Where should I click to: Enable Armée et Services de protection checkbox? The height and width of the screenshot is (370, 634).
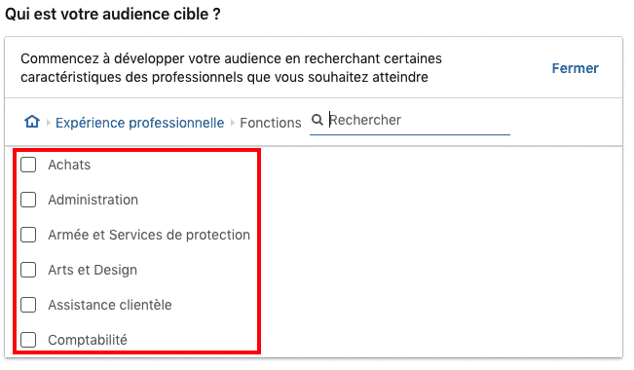click(x=28, y=235)
